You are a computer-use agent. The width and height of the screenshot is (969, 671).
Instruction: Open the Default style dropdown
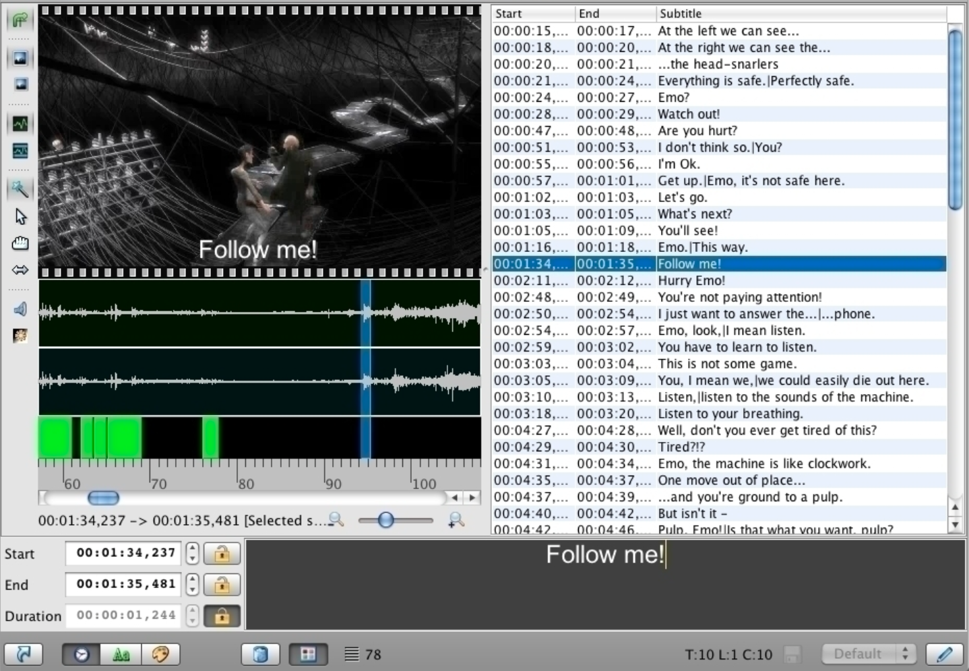tap(869, 653)
